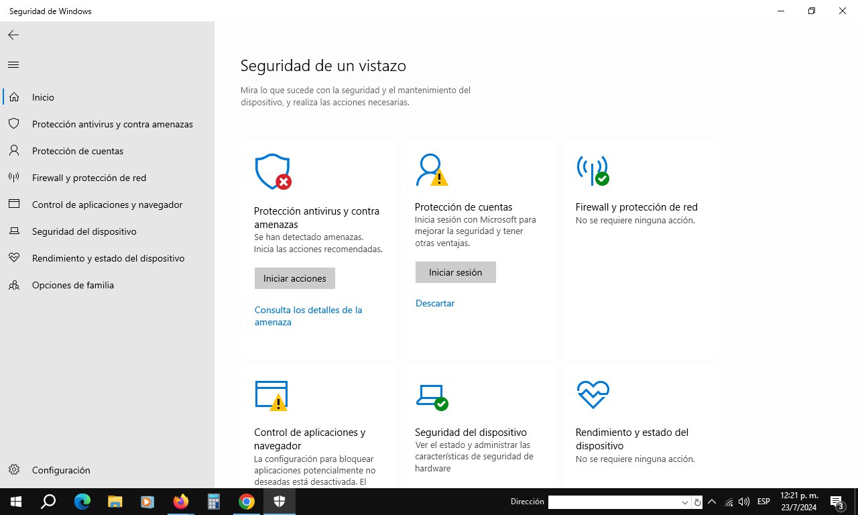Open Firefox from the taskbar

[x=181, y=502]
